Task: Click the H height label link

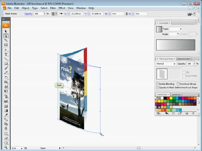Action: pos(130,14)
